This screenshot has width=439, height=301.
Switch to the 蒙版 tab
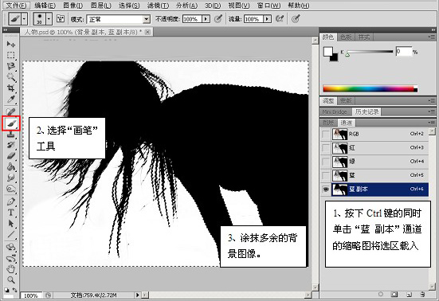346,100
